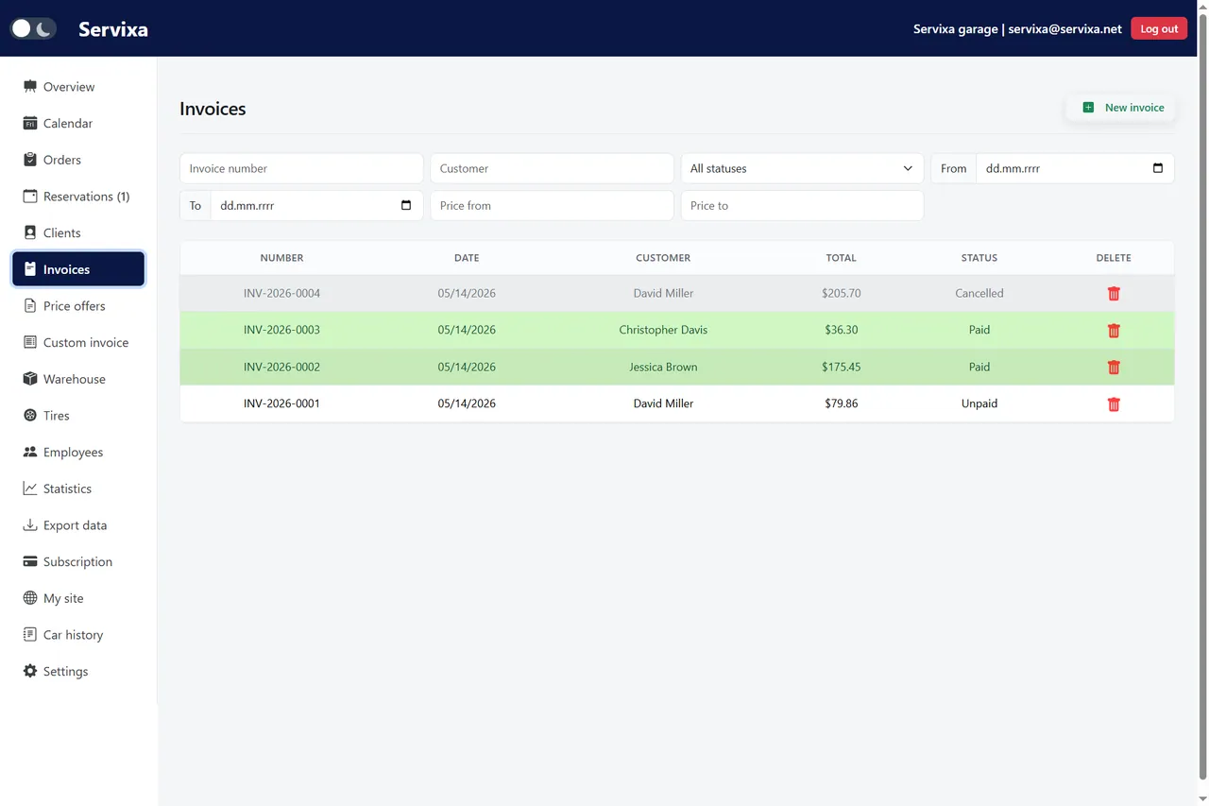The width and height of the screenshot is (1209, 806).
Task: Select customer Christopher Davis cell
Action: point(663,330)
